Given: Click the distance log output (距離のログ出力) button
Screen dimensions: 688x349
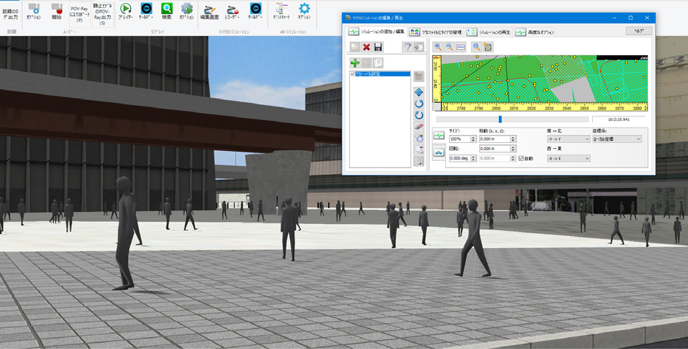Looking at the screenshot, I should coord(11,14).
